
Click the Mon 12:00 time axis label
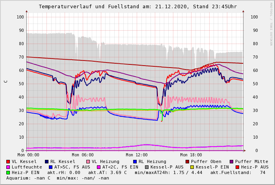click(x=137, y=155)
